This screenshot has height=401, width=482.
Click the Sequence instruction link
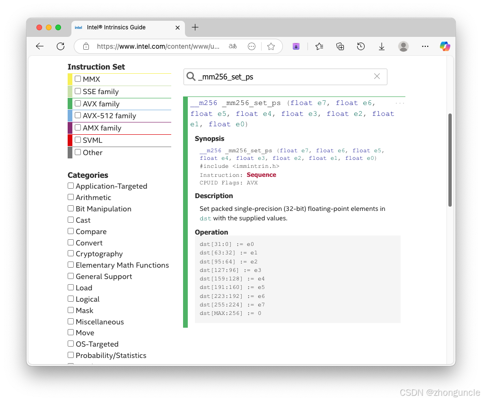261,174
